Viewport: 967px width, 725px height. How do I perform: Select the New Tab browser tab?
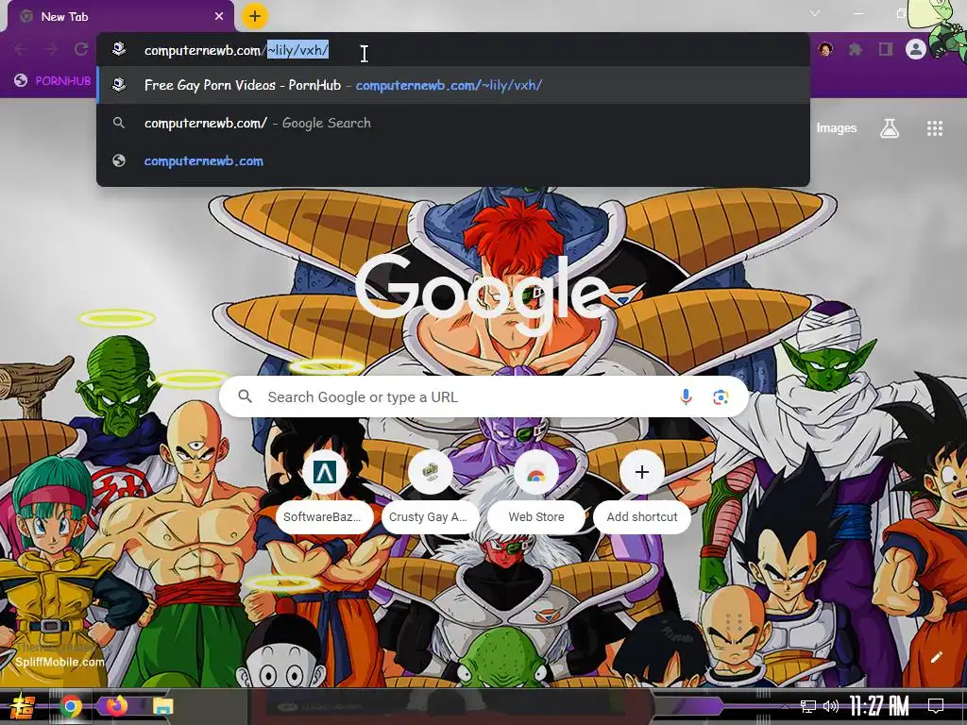(x=121, y=17)
